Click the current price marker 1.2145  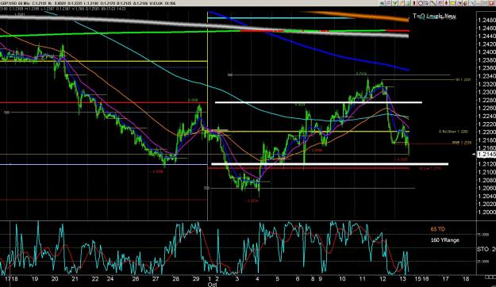pos(486,154)
